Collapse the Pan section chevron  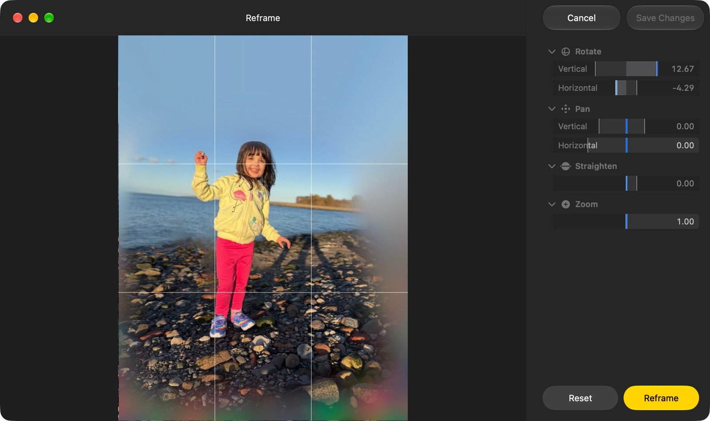[x=552, y=109]
